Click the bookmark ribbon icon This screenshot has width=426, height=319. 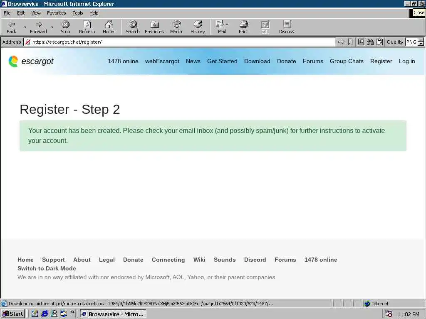point(350,42)
